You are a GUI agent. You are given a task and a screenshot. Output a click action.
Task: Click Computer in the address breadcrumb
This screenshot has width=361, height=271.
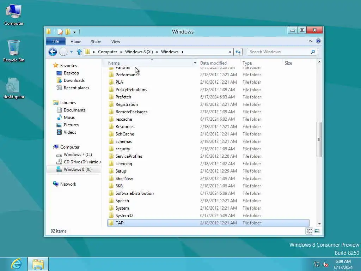[x=108, y=52]
